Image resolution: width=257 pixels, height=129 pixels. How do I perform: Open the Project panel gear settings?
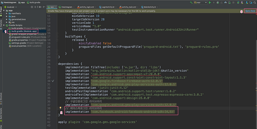40,7
